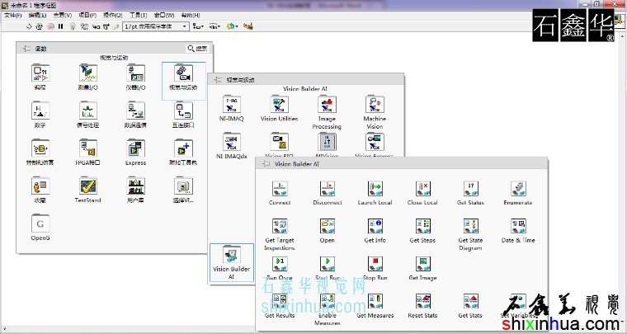627x334 pixels.
Task: Toggle the Retain Wire Values button
Action: pos(84,26)
